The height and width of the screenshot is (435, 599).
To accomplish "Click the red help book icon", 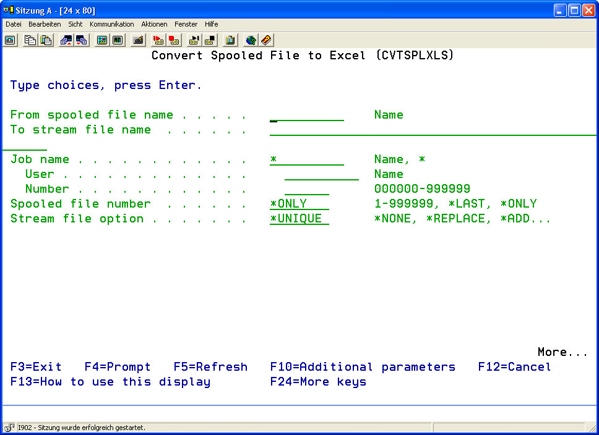I will click(266, 40).
